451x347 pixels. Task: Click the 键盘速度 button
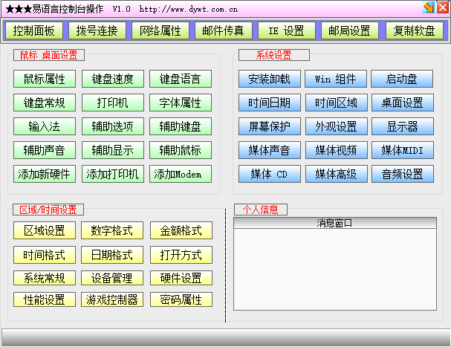pyautogui.click(x=113, y=80)
